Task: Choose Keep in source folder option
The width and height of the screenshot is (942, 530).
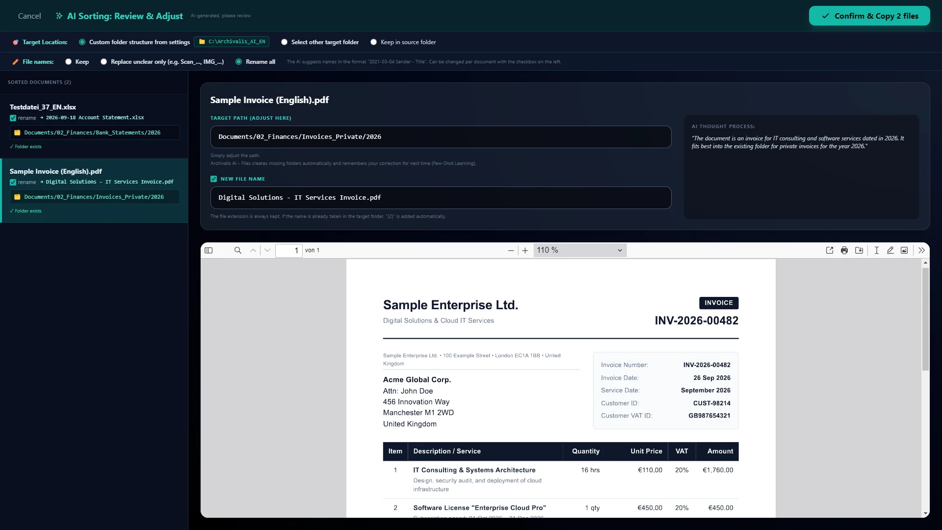Action: click(373, 42)
